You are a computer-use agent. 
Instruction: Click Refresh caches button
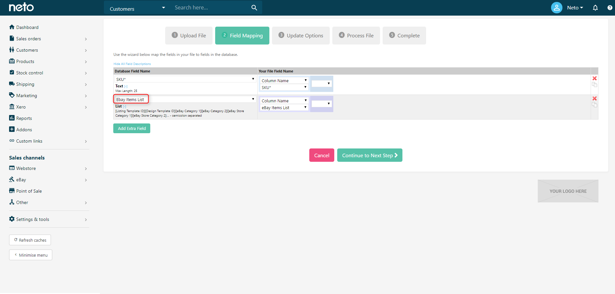(x=30, y=240)
